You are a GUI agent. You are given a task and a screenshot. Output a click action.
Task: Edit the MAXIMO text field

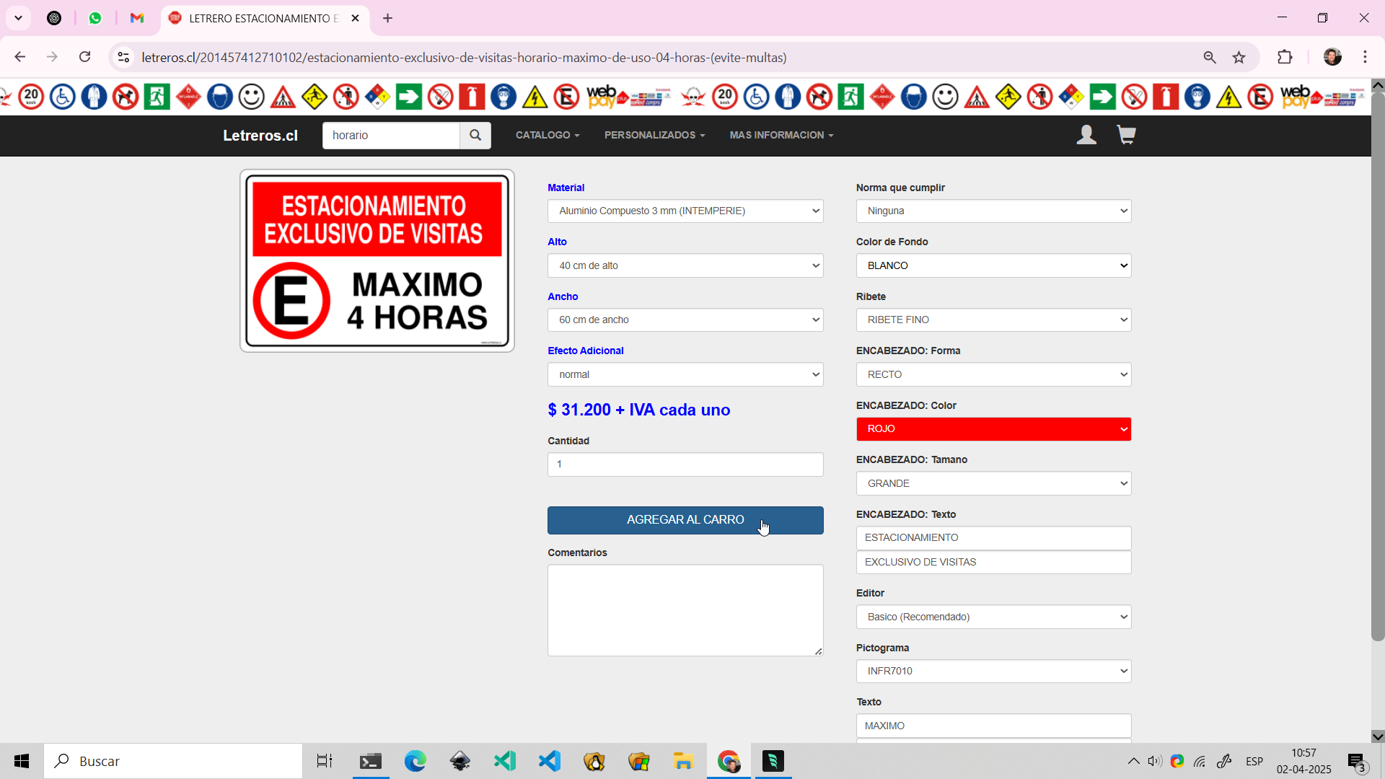coord(993,726)
